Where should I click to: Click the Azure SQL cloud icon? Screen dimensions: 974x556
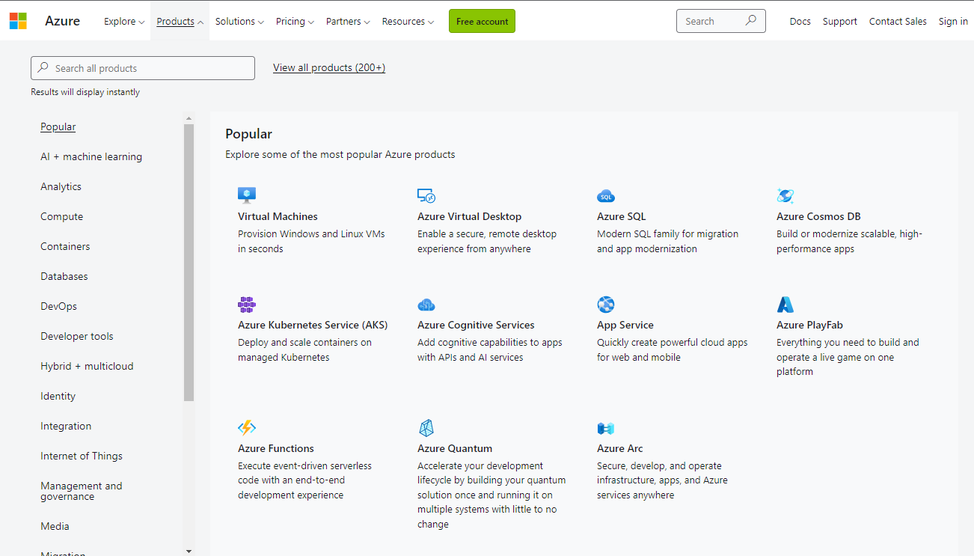point(606,197)
